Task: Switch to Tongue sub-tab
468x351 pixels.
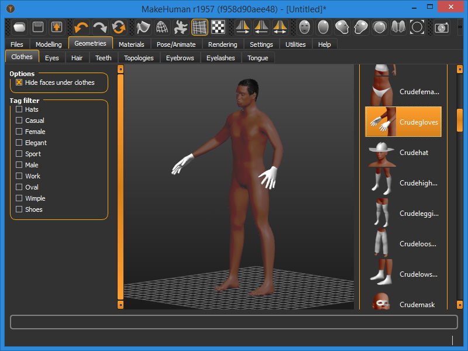Action: [257, 57]
